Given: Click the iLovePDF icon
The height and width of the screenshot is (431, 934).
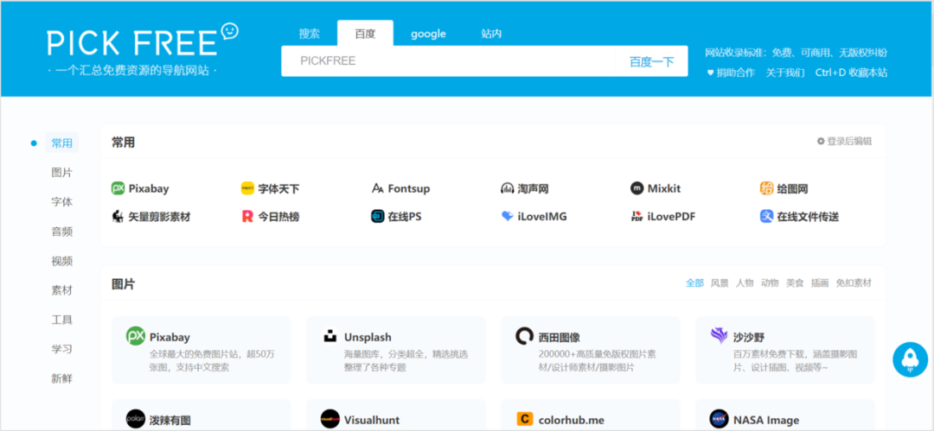Looking at the screenshot, I should [x=637, y=216].
